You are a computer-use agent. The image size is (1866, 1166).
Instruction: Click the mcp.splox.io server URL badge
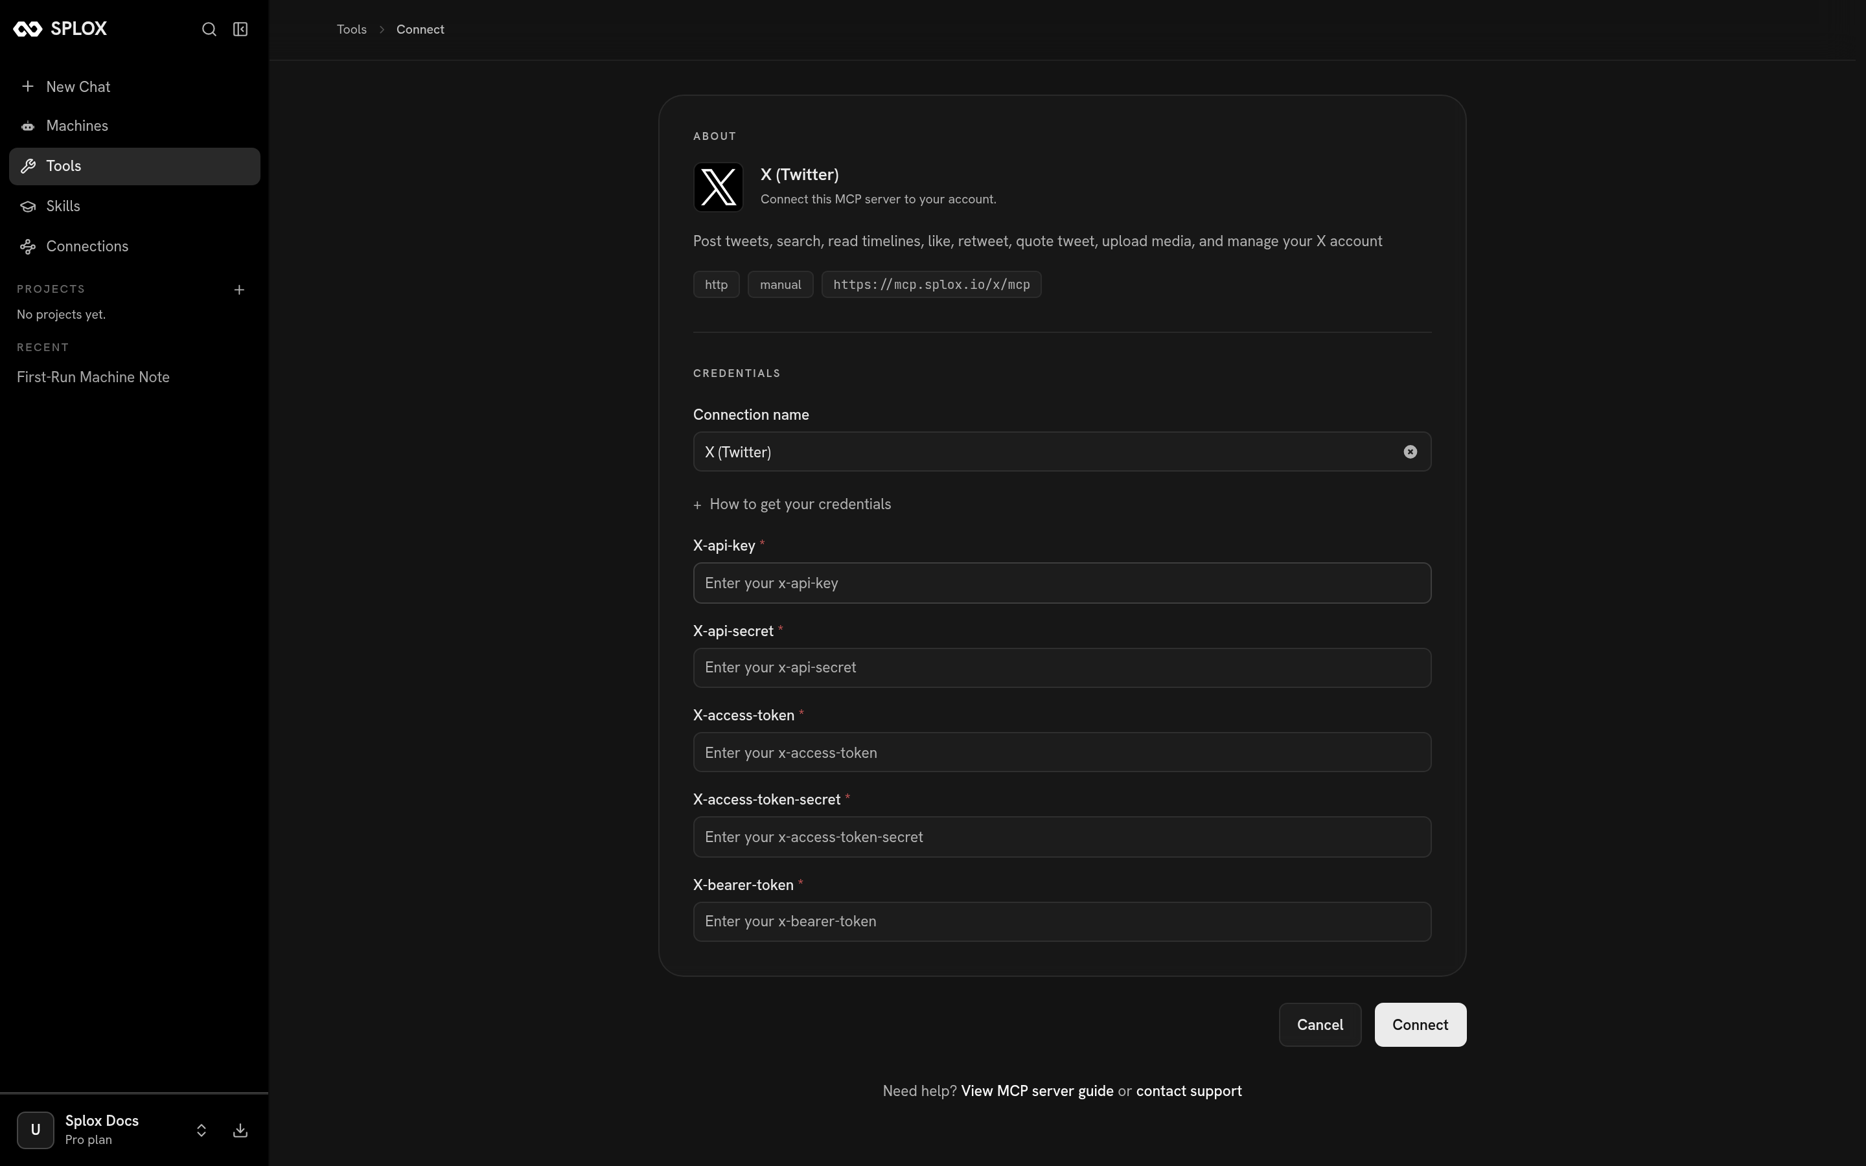tap(932, 284)
